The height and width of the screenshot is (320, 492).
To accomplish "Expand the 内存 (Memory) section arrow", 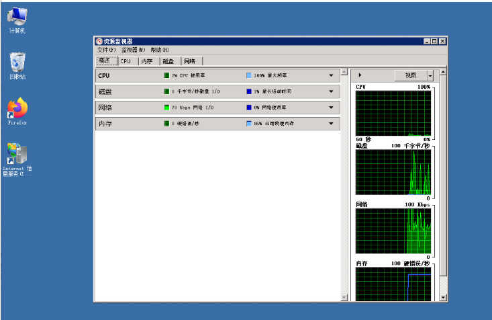I will click(x=331, y=124).
